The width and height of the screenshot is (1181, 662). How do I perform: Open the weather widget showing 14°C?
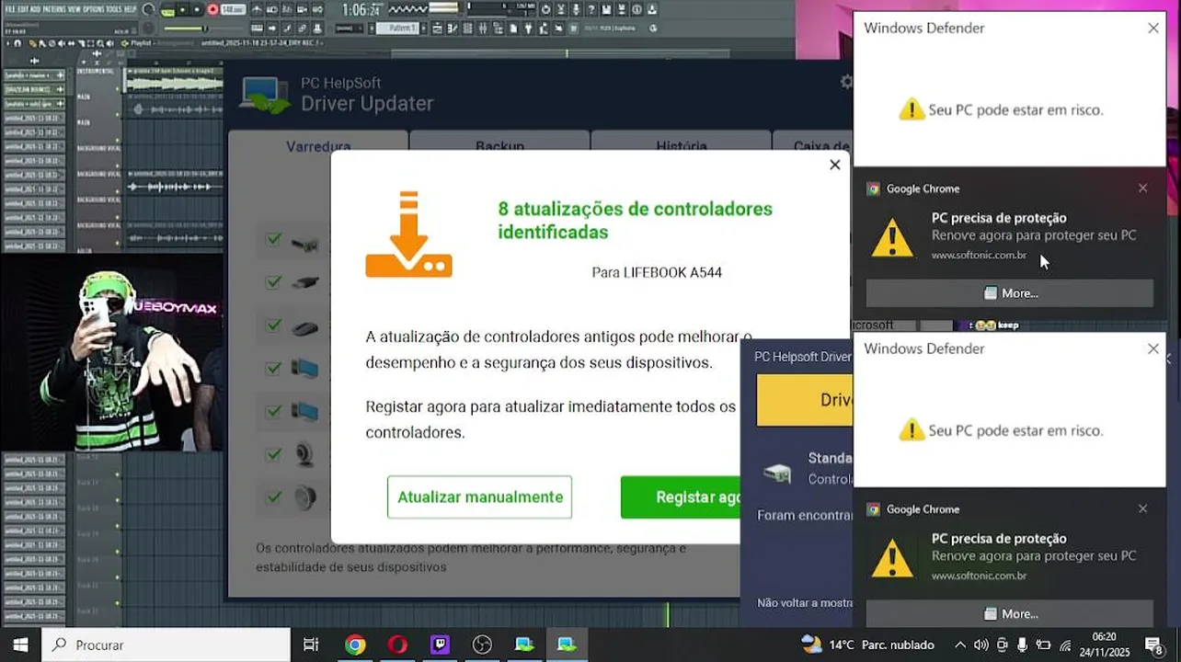(x=866, y=645)
